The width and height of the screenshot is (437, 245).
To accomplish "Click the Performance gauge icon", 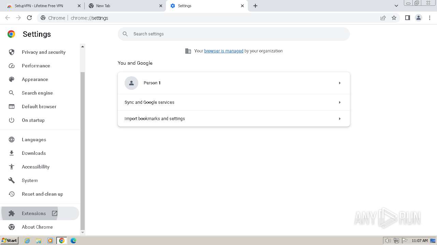I will coord(12,66).
